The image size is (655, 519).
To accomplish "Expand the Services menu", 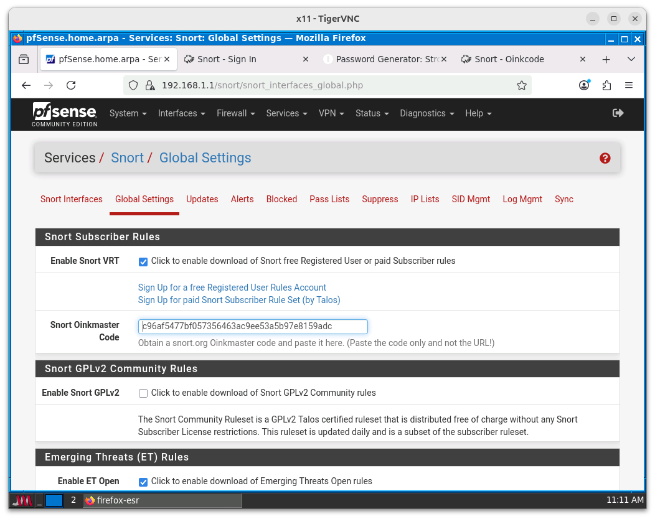I will 286,114.
